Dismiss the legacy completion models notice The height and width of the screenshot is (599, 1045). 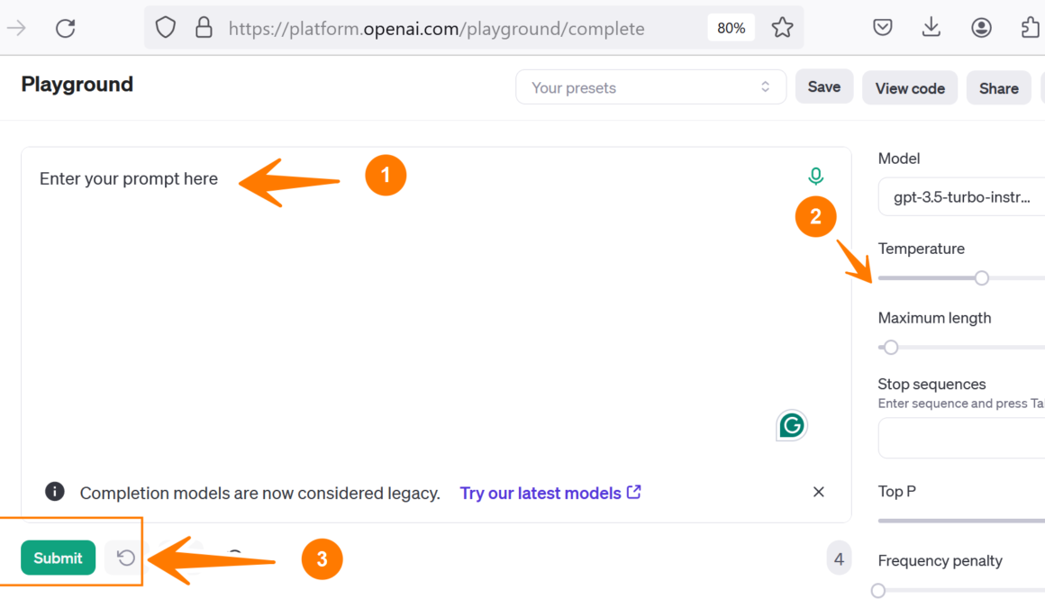(818, 492)
